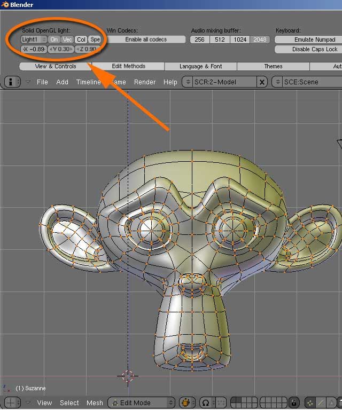
Task: Toggle Disable Caps Lock option
Action: click(x=308, y=49)
